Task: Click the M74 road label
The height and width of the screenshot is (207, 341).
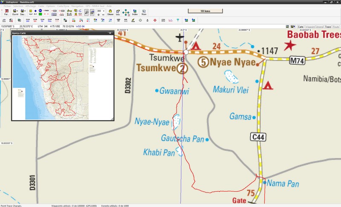Action: click(297, 60)
